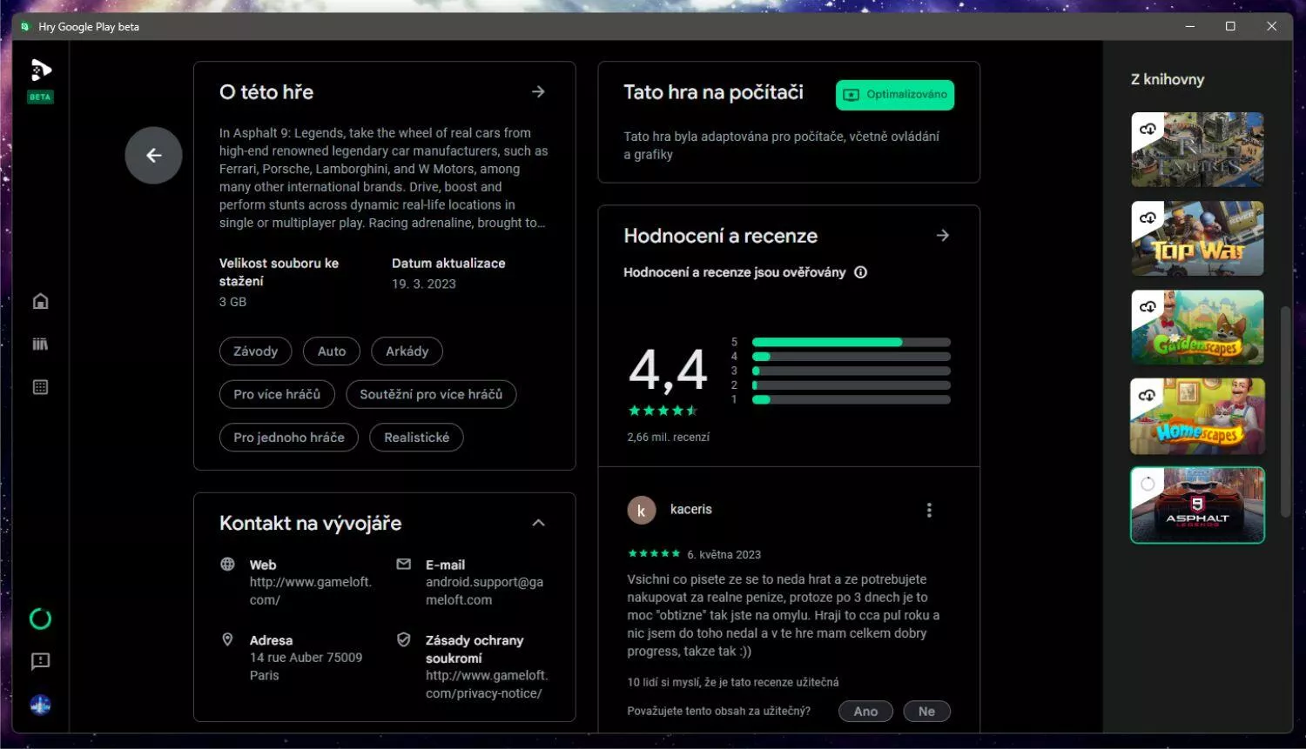Click the Adresa location pin icon
The height and width of the screenshot is (749, 1306).
pos(227,639)
